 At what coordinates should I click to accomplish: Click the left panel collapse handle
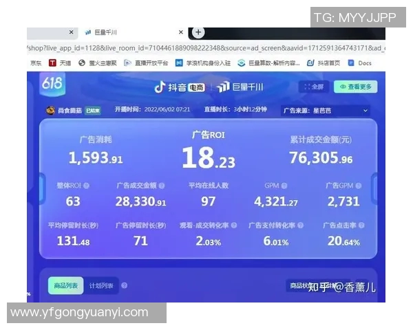click(x=41, y=189)
